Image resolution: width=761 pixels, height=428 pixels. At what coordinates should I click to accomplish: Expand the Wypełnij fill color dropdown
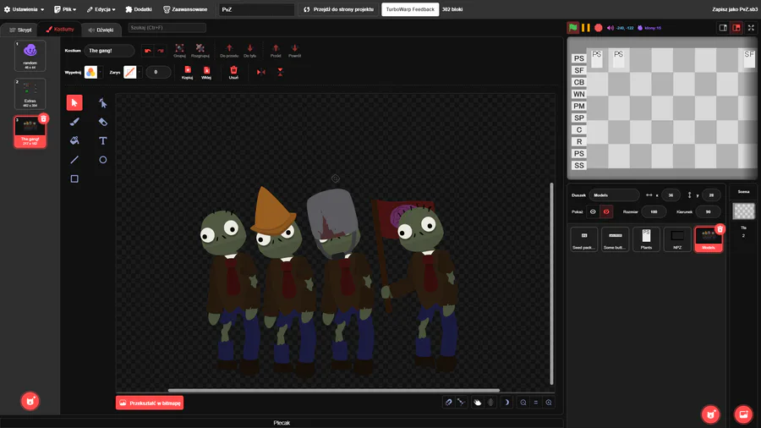pyautogui.click(x=100, y=72)
